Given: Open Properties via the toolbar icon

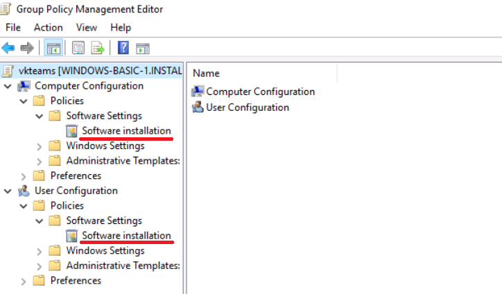Looking at the screenshot, I should point(78,48).
